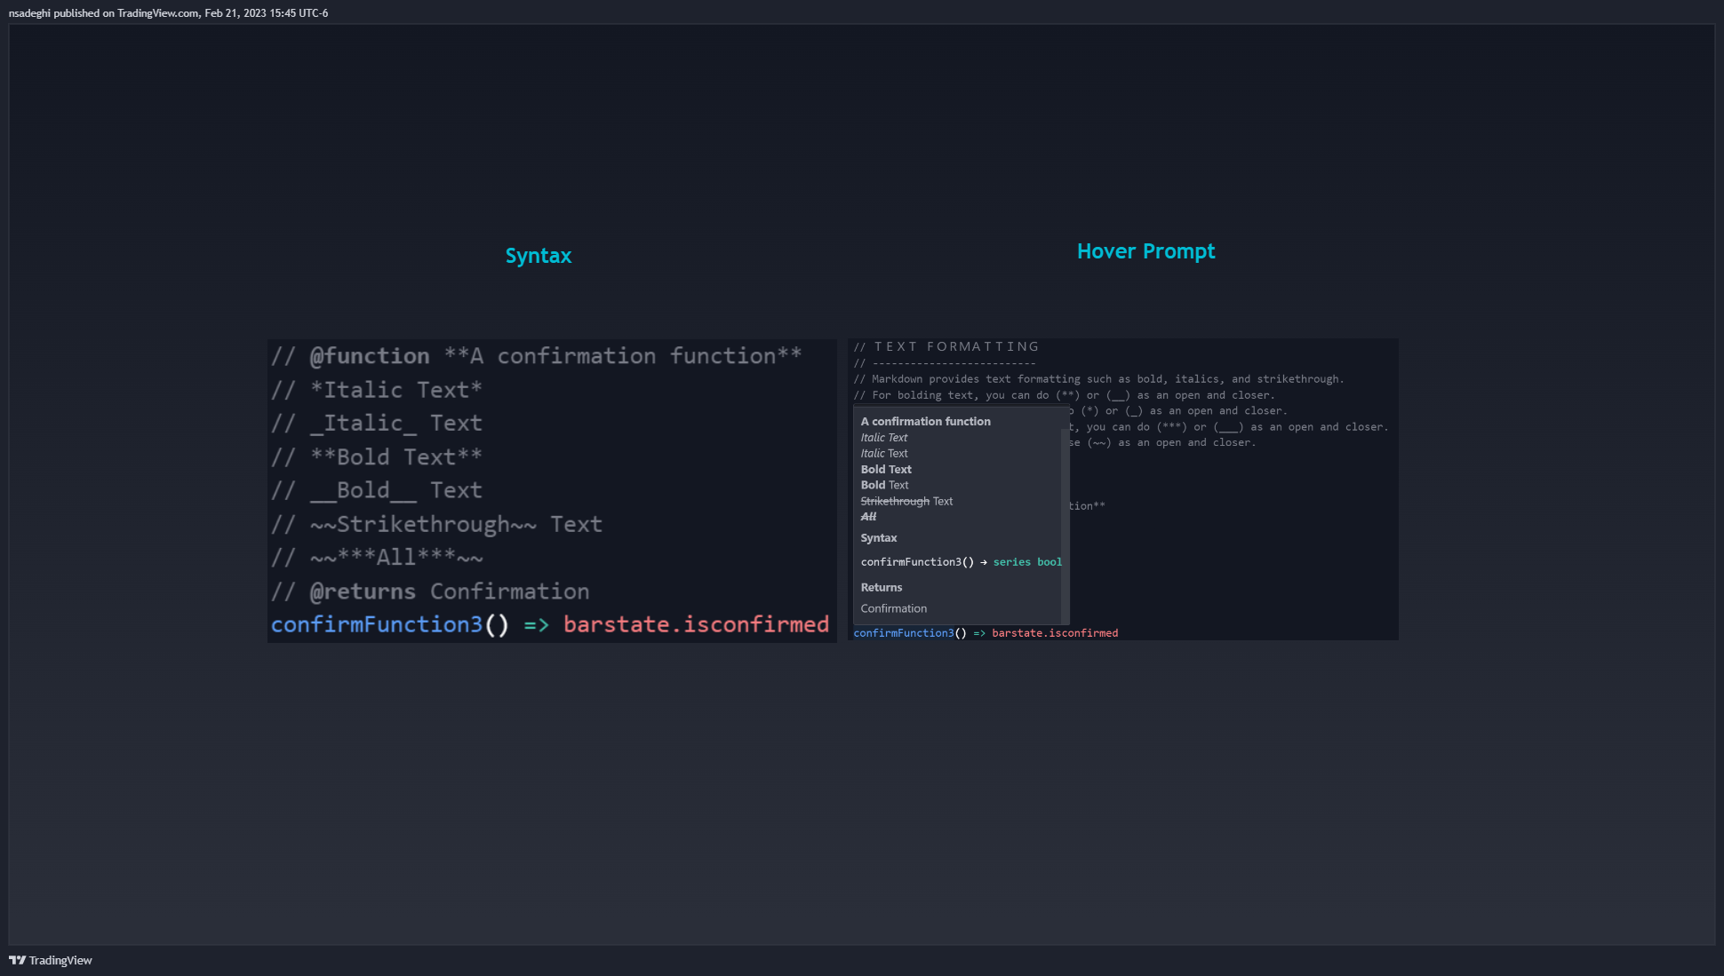This screenshot has width=1724, height=976.
Task: Click the TradingView wordmark at the bottom
Action: tap(60, 960)
